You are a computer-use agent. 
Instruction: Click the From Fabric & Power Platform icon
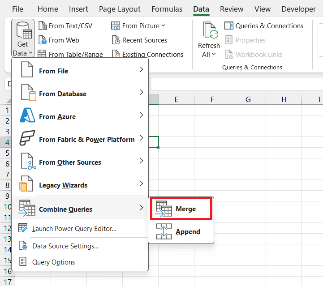click(27, 138)
